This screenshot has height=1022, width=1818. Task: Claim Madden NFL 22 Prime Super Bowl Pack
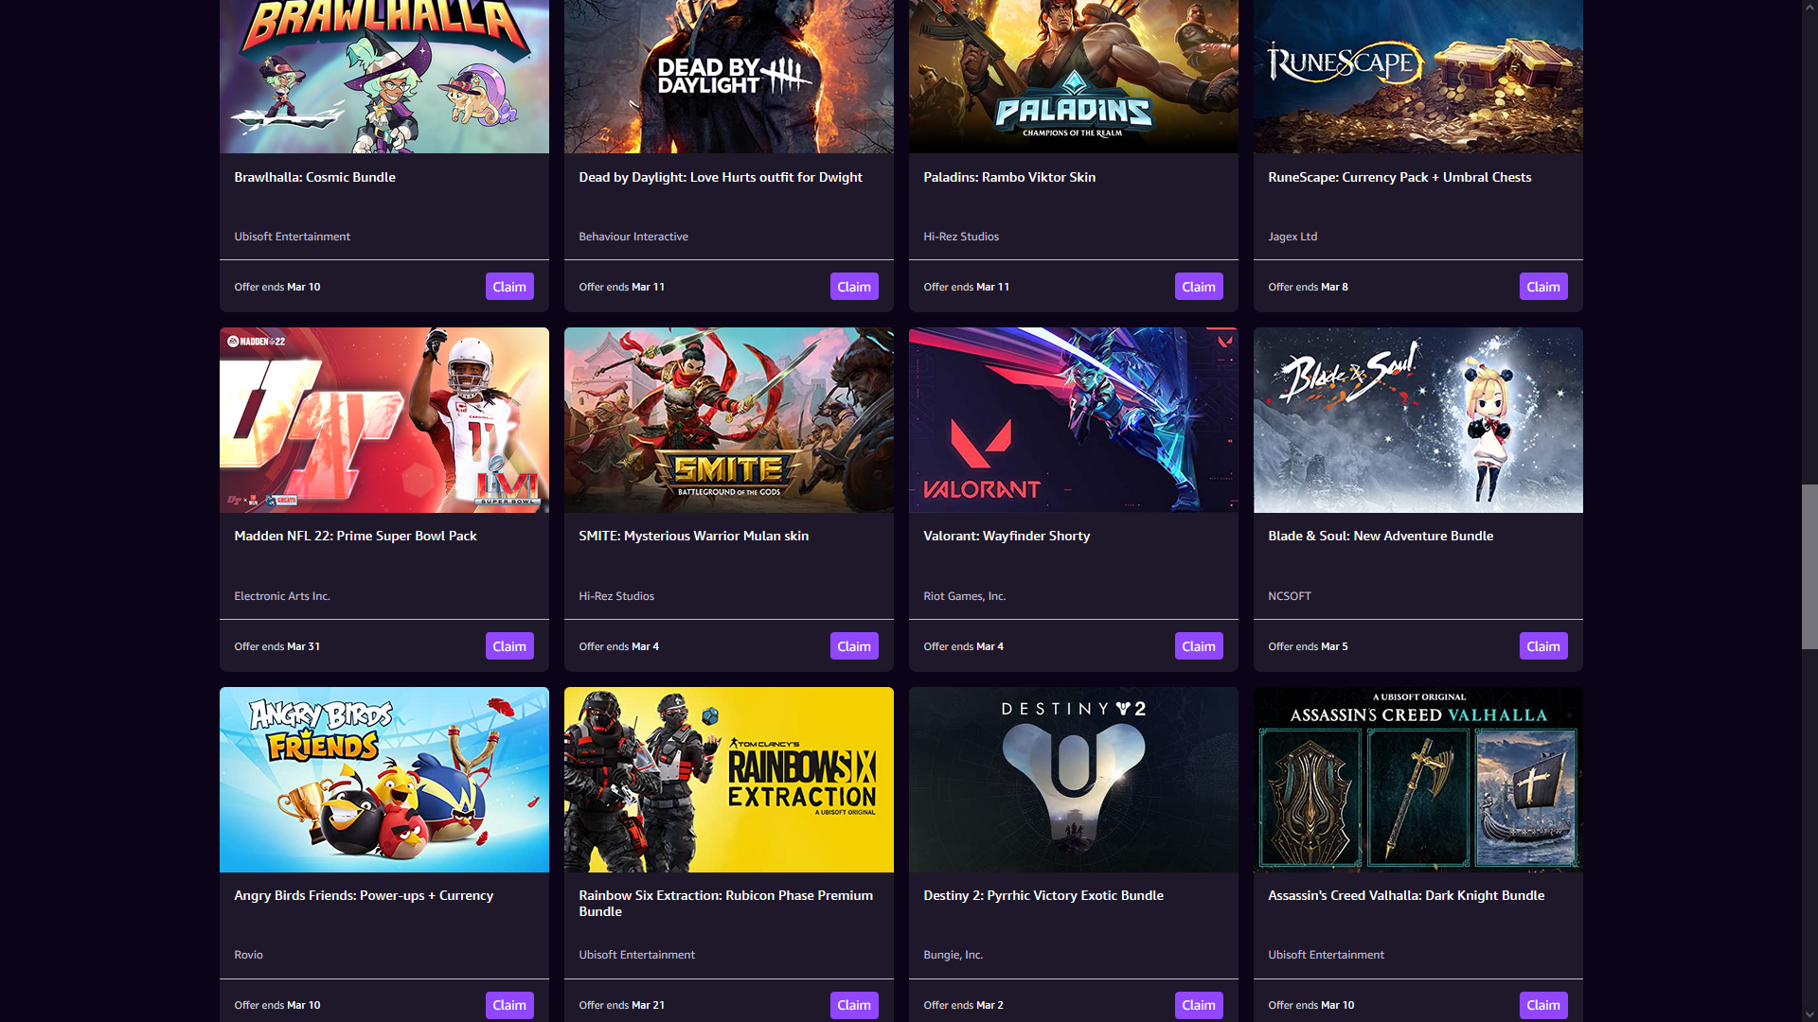(509, 646)
